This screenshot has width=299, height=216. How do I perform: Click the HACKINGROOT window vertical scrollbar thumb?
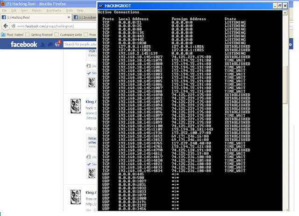tap(285, 85)
